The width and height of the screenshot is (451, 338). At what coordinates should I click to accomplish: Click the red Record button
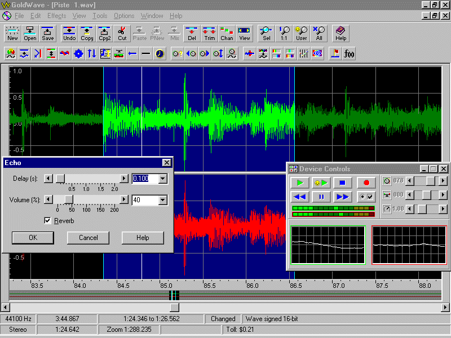click(x=366, y=183)
